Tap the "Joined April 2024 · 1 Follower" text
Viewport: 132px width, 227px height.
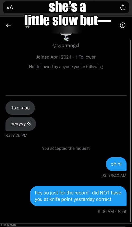tap(66, 57)
